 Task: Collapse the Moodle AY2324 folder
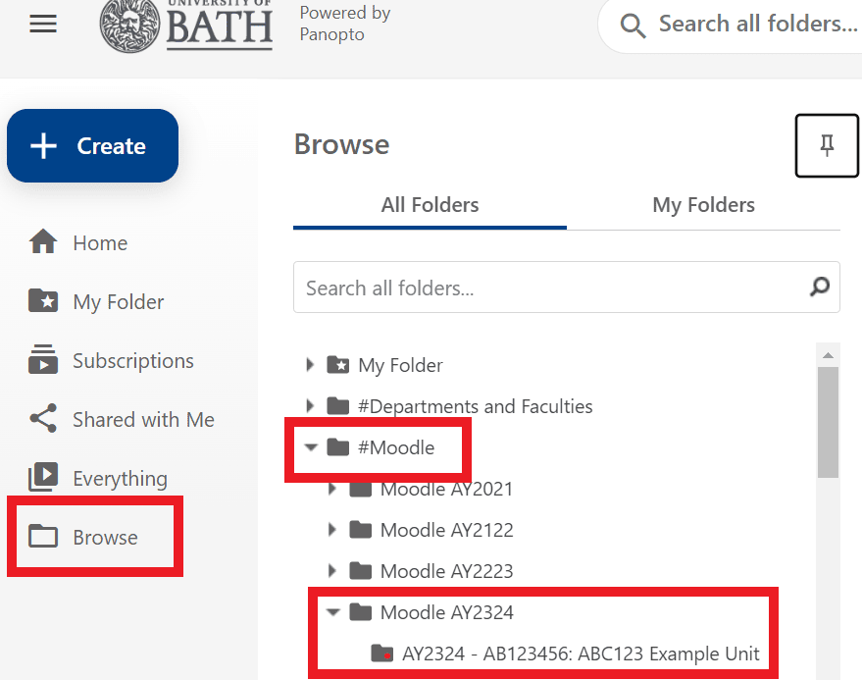333,611
